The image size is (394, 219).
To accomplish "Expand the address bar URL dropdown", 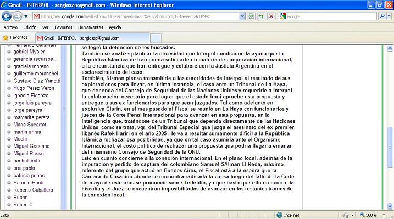I will tap(242, 16).
